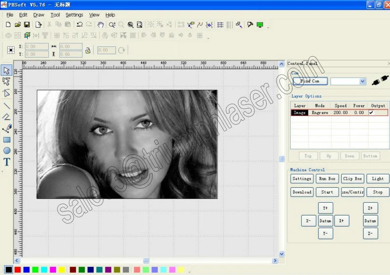The image size is (390, 275).
Task: Uncheck Output for the Image layer
Action: [371, 113]
